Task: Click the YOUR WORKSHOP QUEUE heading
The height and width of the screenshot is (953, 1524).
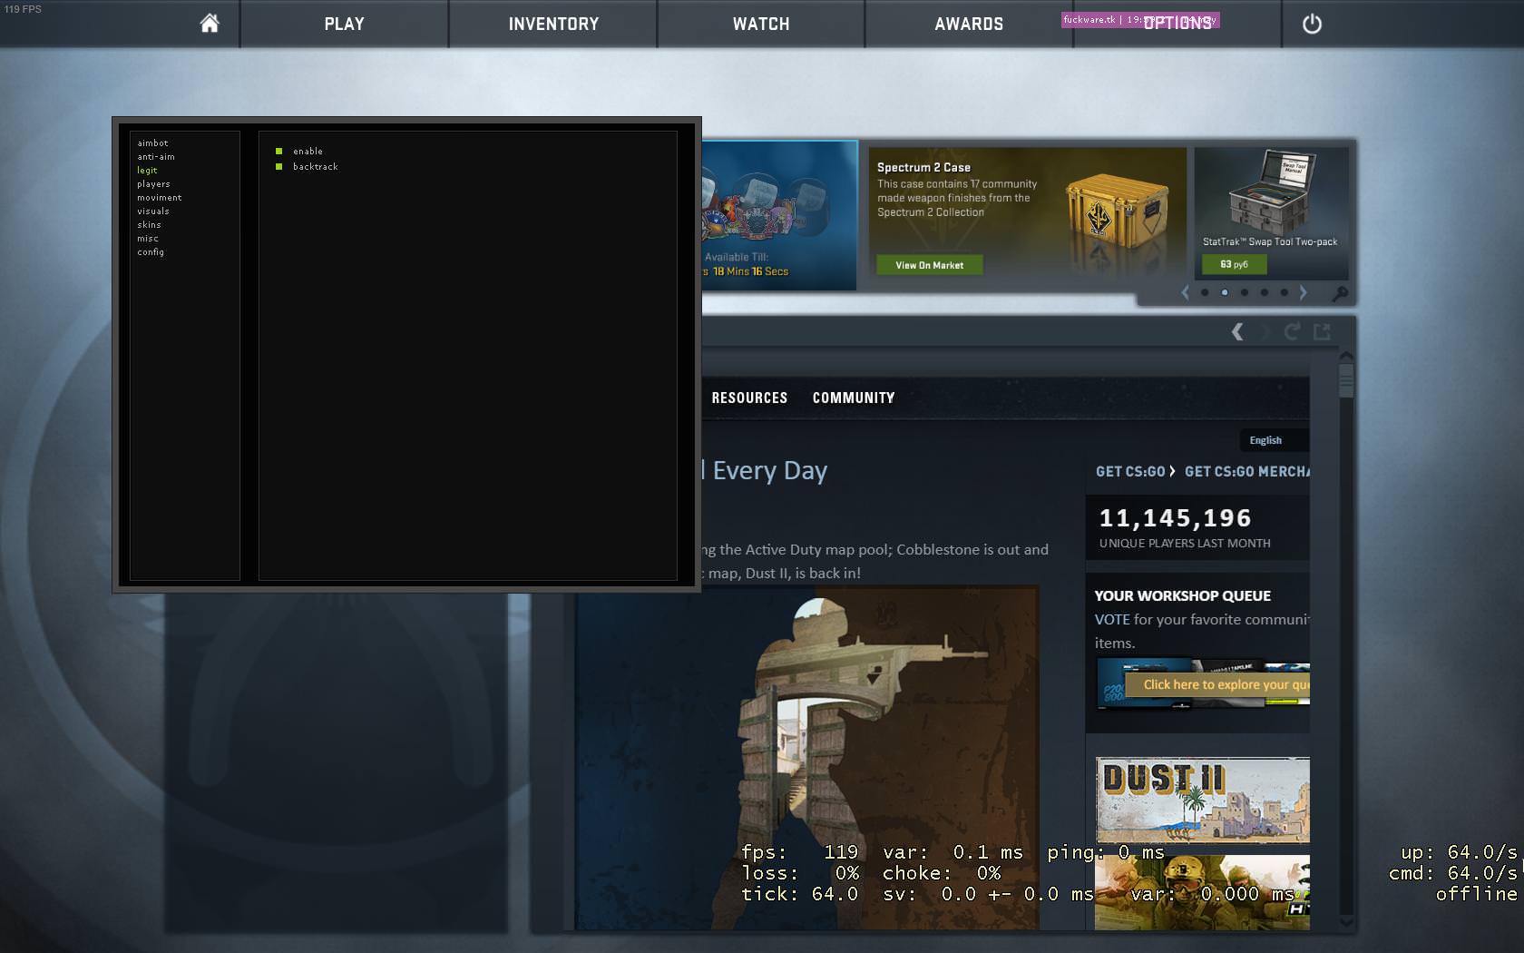Action: click(1182, 596)
